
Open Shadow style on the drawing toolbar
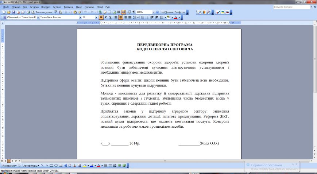coord(119,166)
